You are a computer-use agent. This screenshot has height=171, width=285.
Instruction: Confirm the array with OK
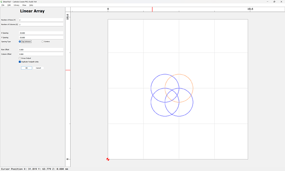pyautogui.click(x=26, y=68)
